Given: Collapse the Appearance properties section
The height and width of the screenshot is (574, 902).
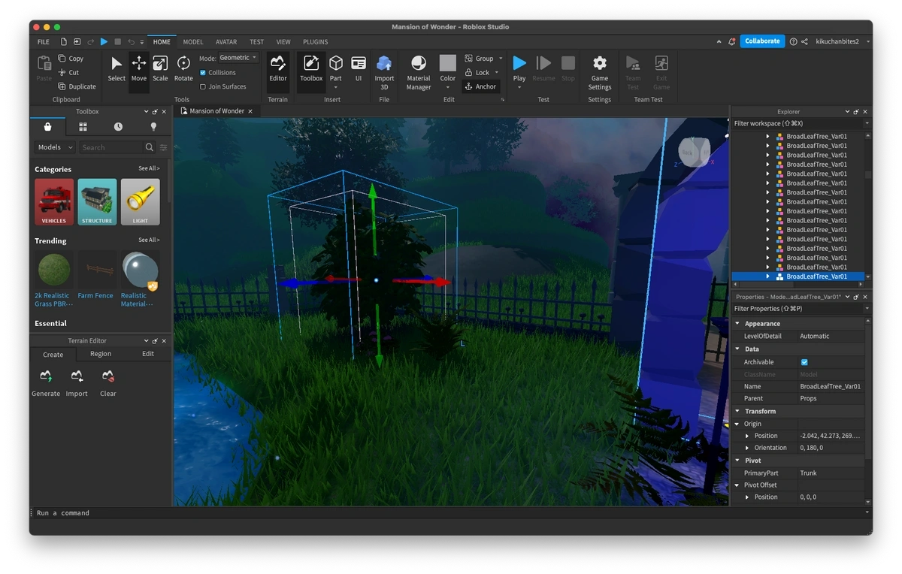Looking at the screenshot, I should point(737,324).
